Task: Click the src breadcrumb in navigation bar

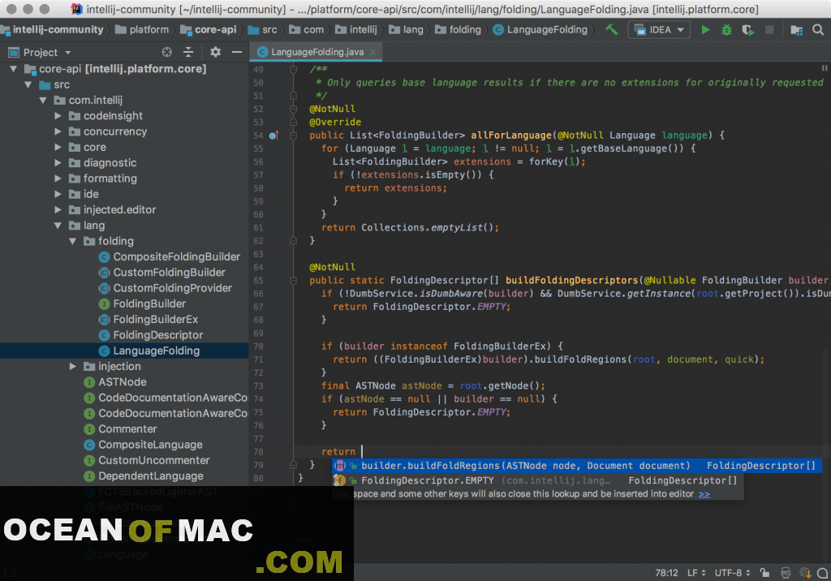Action: pos(262,30)
